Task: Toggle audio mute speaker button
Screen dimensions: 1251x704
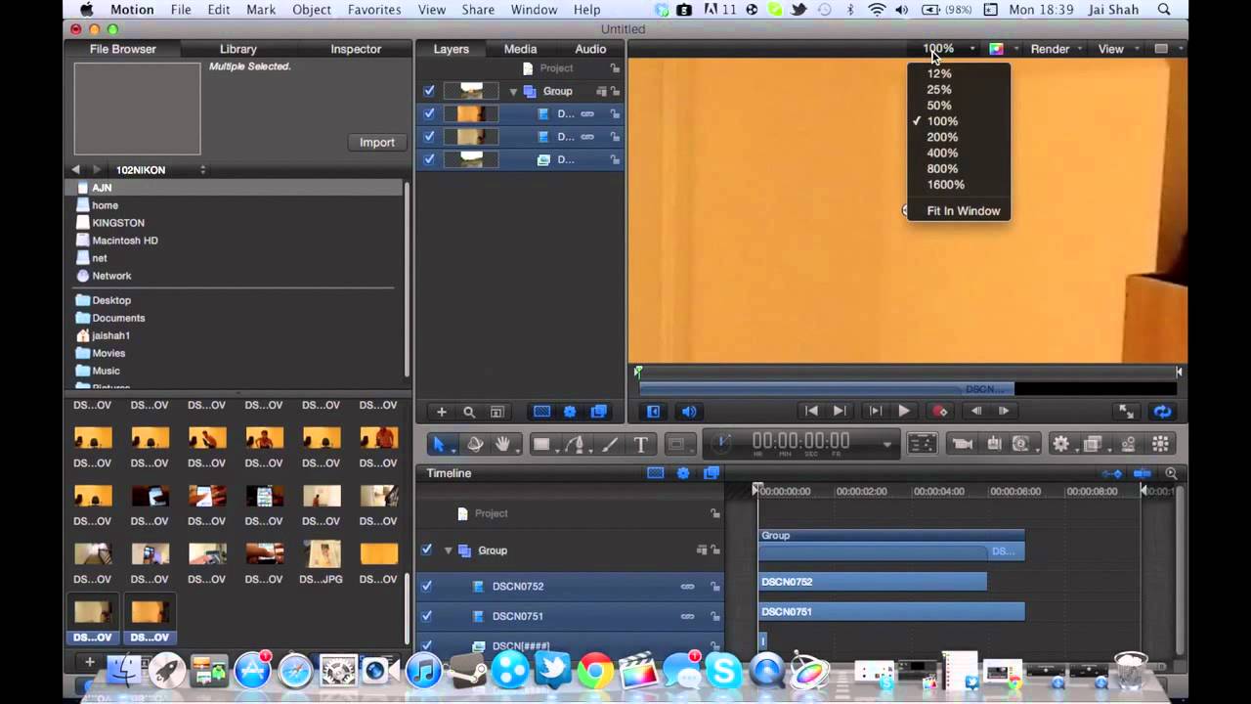Action: pyautogui.click(x=689, y=412)
